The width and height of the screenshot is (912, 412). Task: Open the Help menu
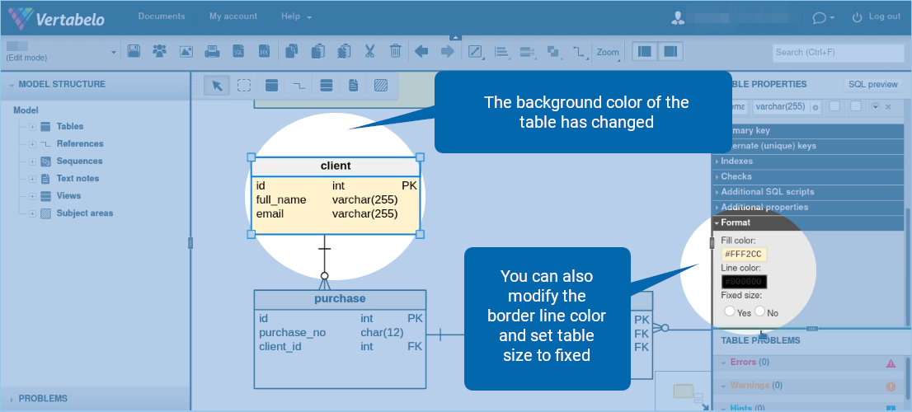(296, 16)
